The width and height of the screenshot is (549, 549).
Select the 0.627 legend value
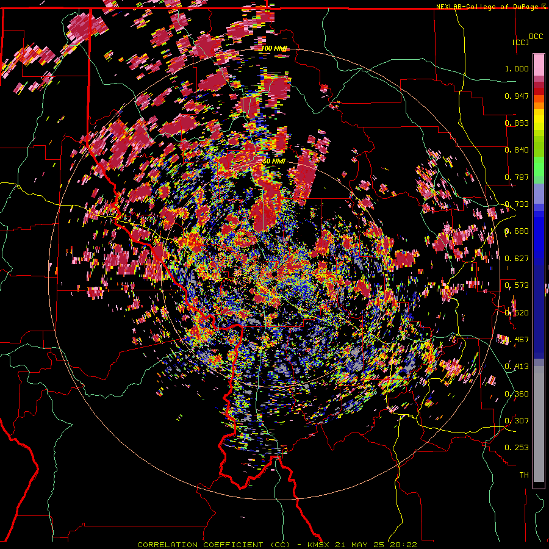(x=517, y=259)
